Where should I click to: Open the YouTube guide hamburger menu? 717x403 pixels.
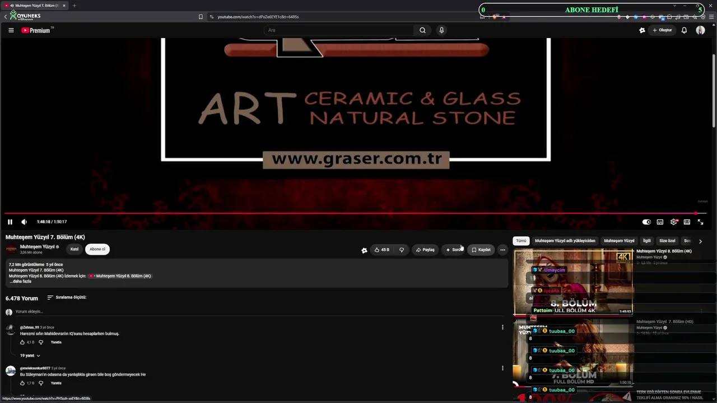tap(11, 30)
